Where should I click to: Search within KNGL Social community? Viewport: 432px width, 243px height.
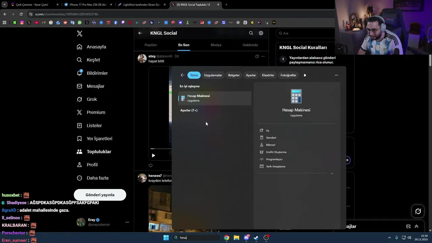[251, 33]
